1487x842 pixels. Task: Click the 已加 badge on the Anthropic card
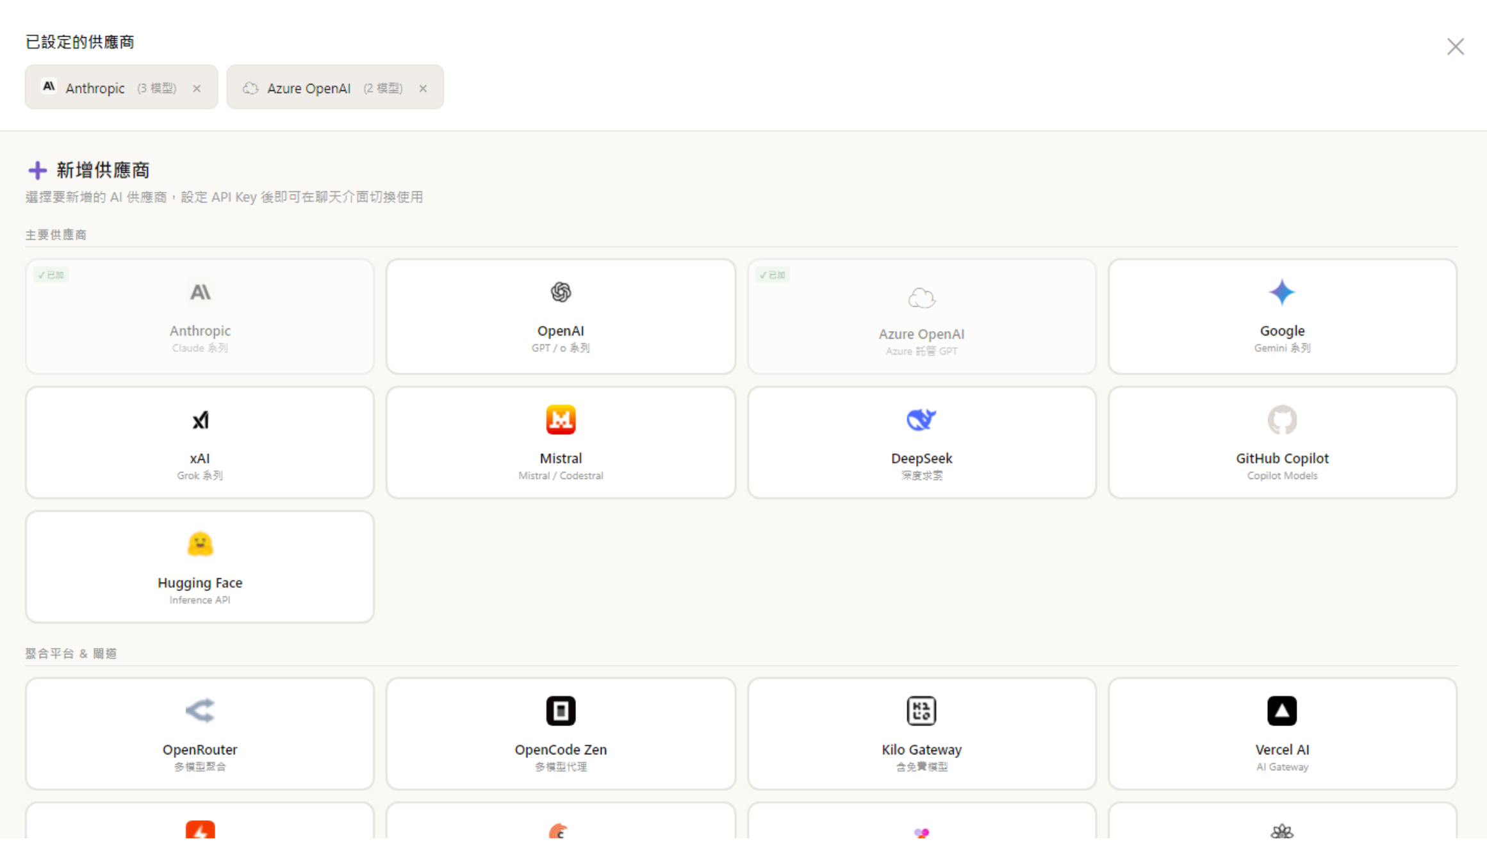point(51,275)
